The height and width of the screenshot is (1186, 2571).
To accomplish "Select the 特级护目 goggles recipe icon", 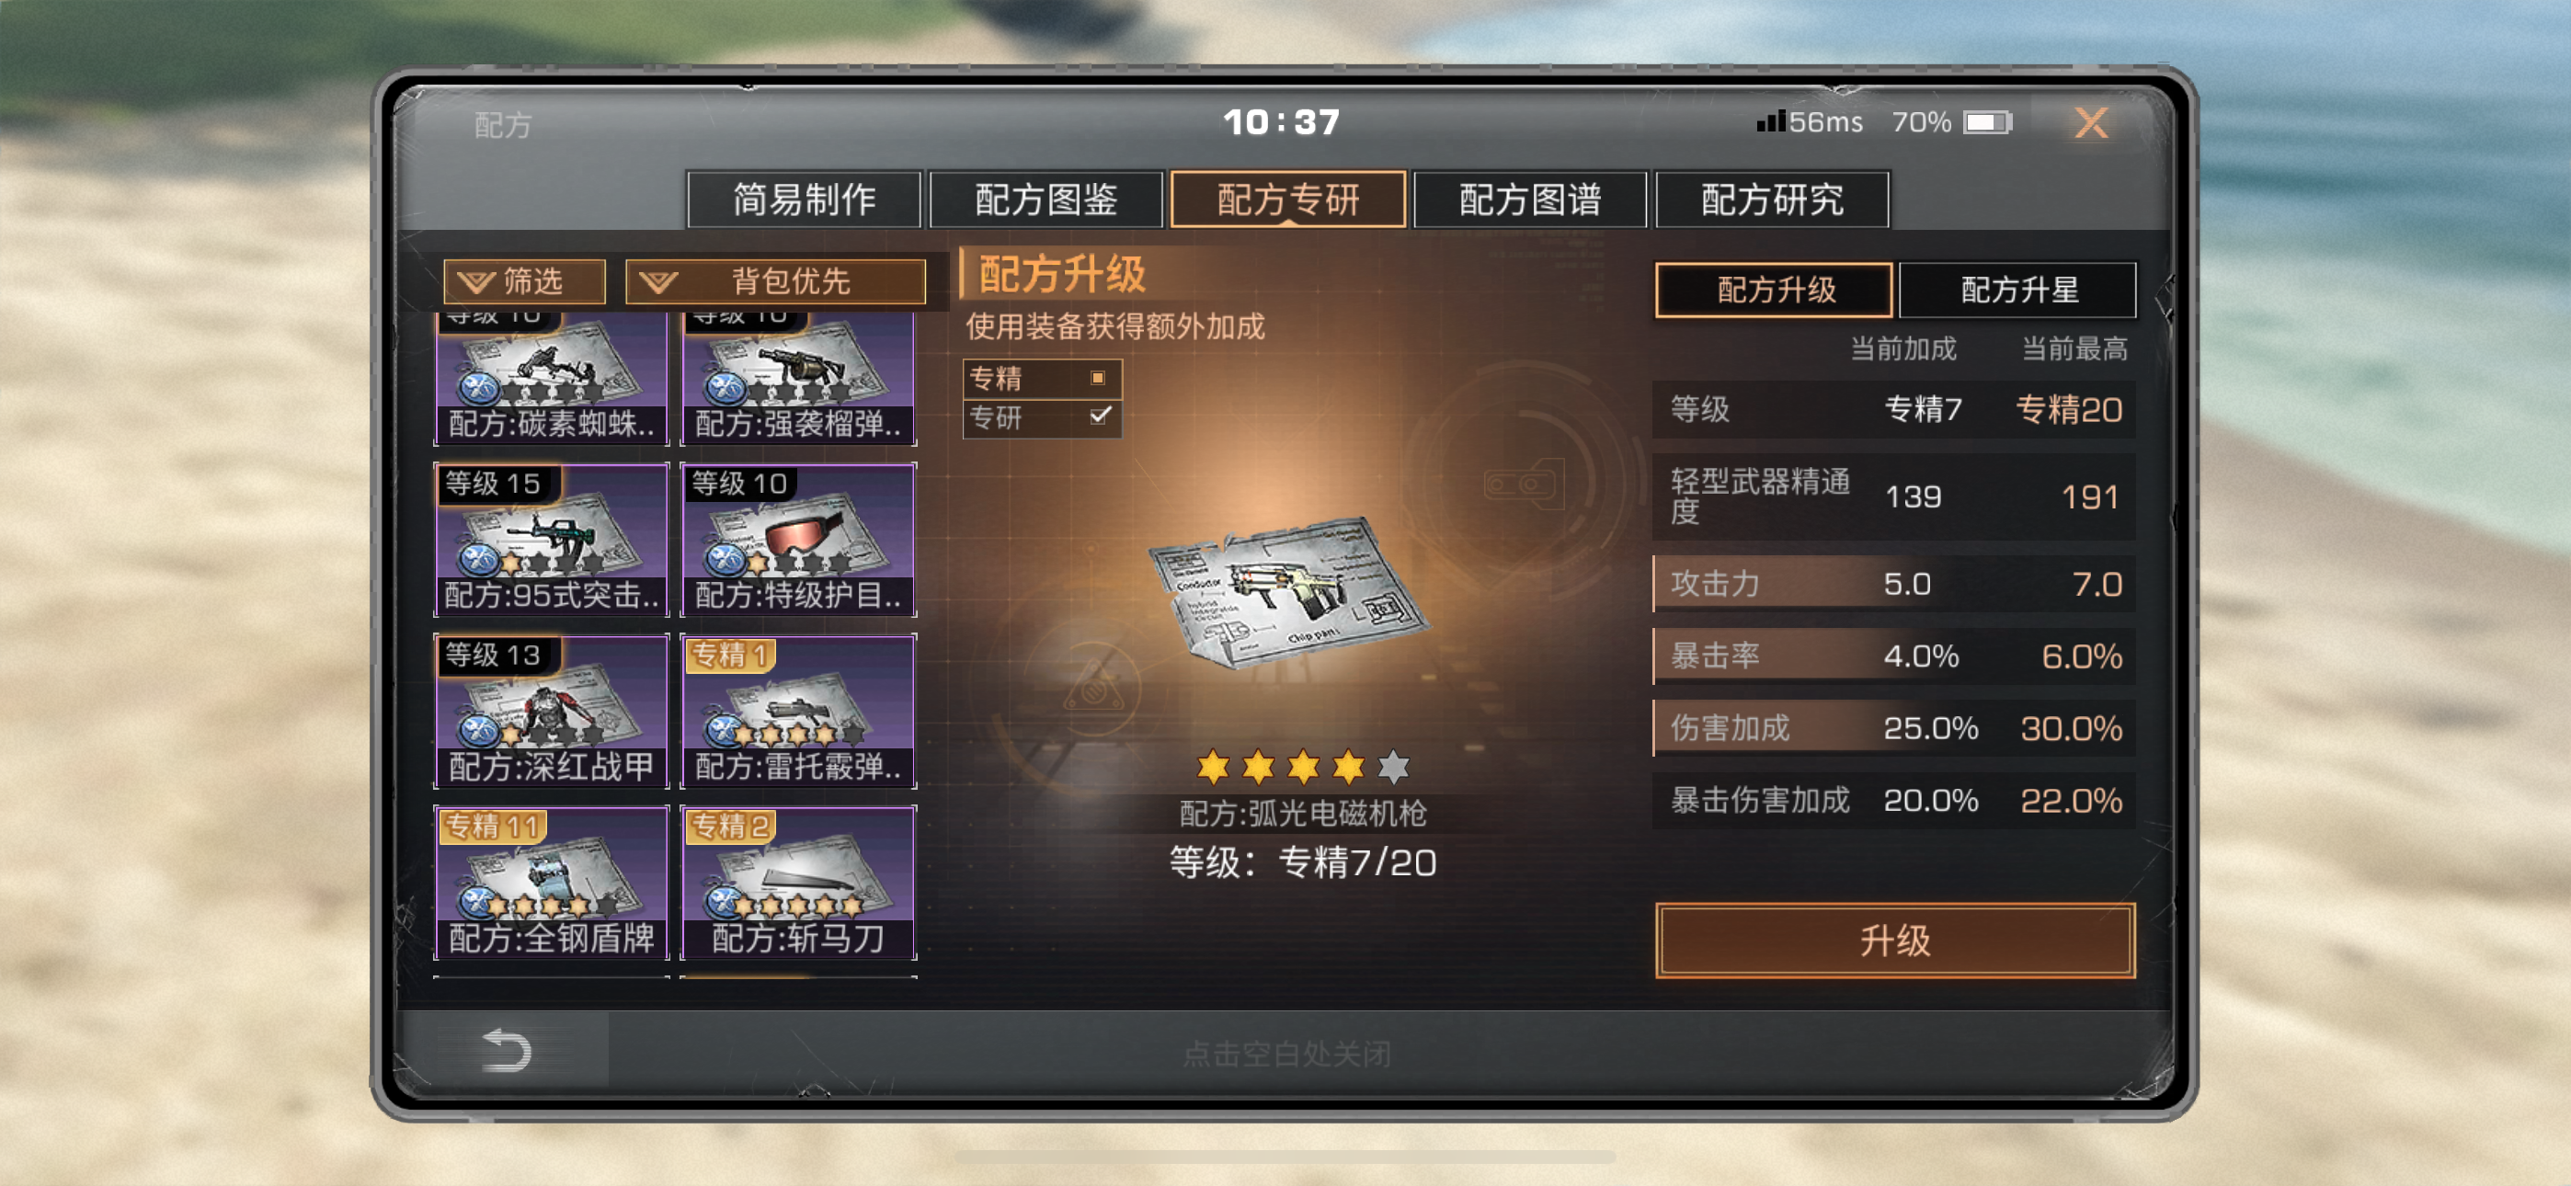I will [798, 540].
